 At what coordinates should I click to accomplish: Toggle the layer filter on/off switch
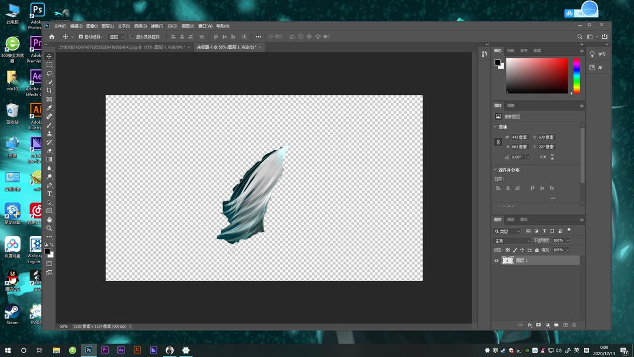pos(569,230)
